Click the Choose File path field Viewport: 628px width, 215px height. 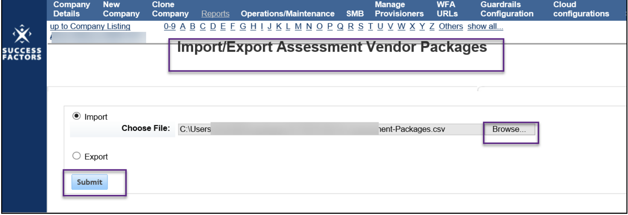331,129
